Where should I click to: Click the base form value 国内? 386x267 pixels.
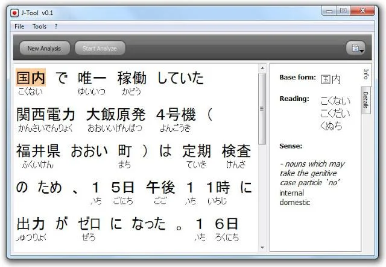point(331,79)
